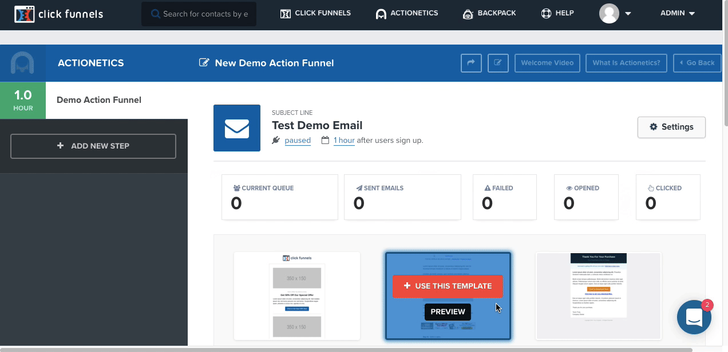Screen dimensions: 728x352
Task: Go back using the Go Back button
Action: coord(697,63)
